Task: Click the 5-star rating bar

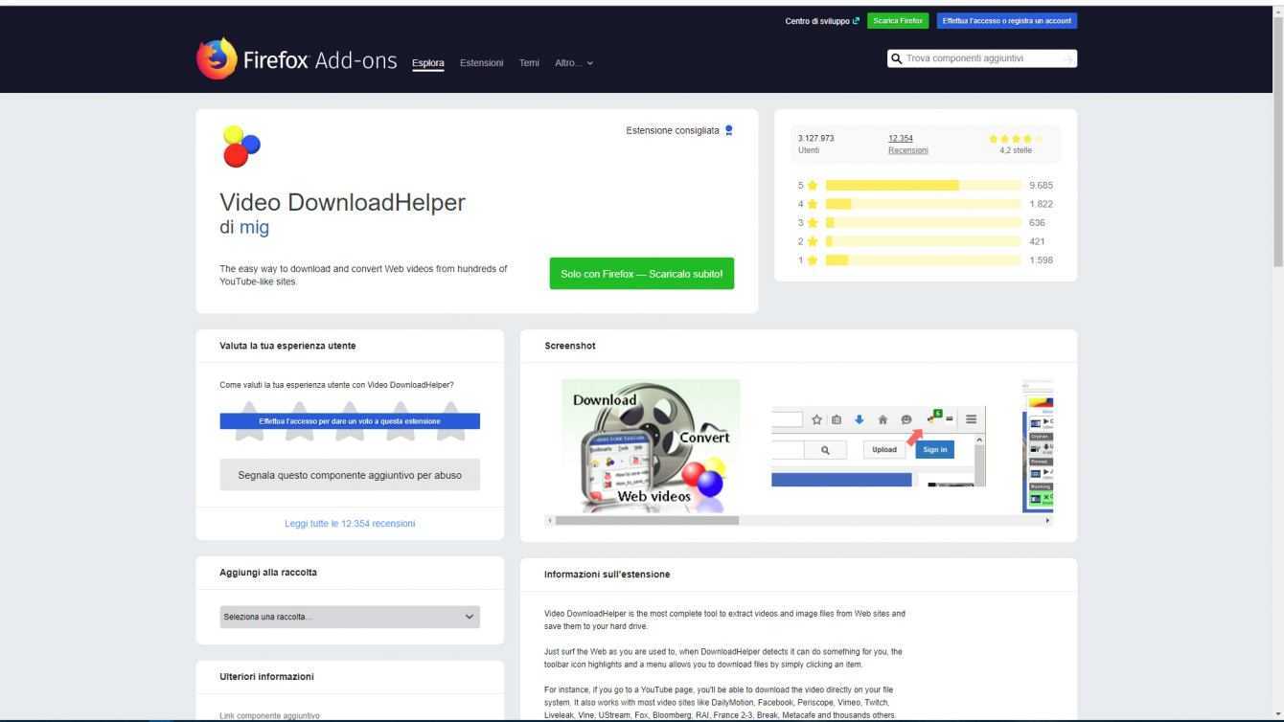Action: pos(924,185)
